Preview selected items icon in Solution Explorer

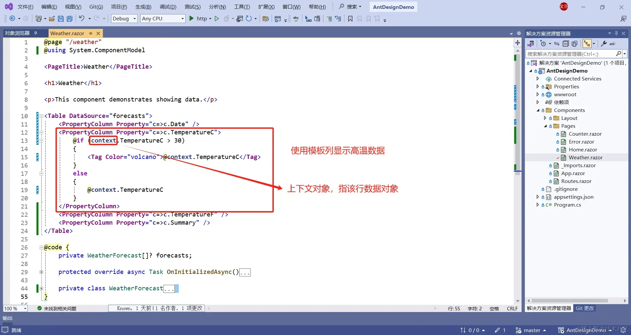(613, 44)
